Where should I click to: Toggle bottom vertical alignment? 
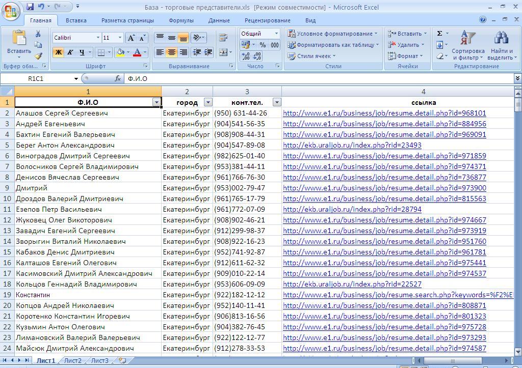[183, 38]
